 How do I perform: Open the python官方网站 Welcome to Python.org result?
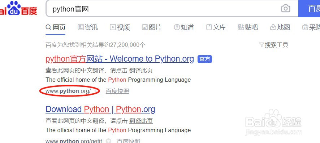click(x=120, y=59)
